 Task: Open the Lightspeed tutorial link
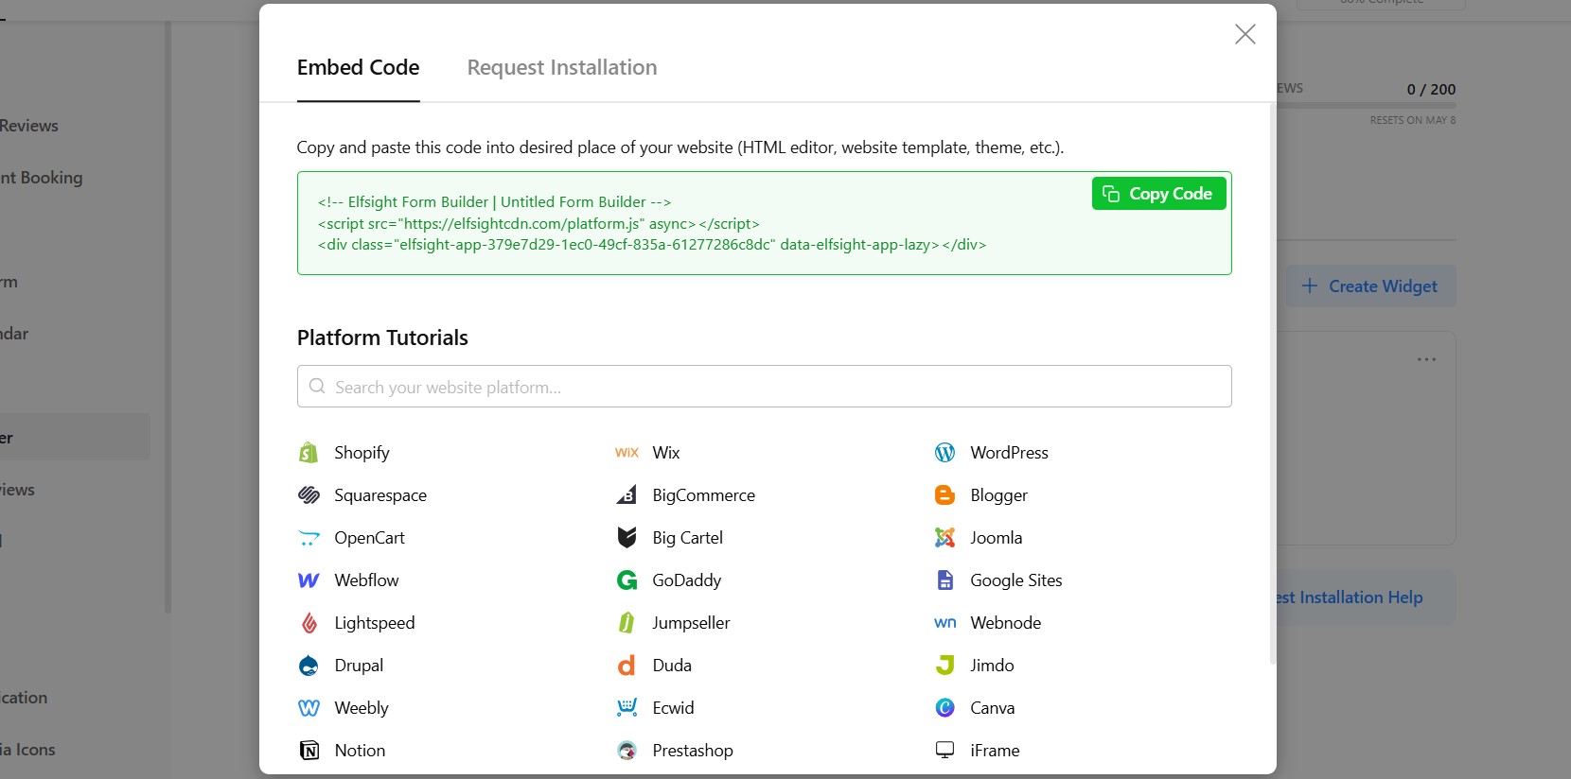[x=374, y=623]
